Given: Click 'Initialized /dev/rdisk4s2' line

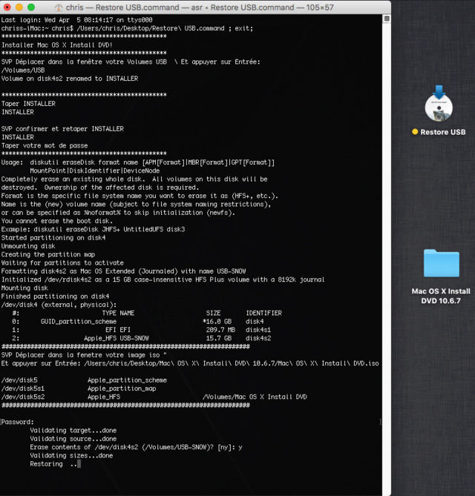Looking at the screenshot, I should tap(163, 280).
